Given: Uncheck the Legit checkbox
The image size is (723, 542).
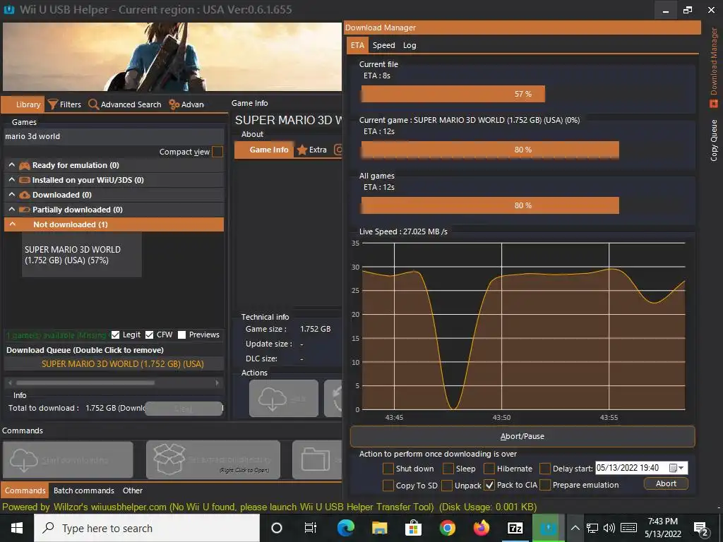Looking at the screenshot, I should coord(115,335).
